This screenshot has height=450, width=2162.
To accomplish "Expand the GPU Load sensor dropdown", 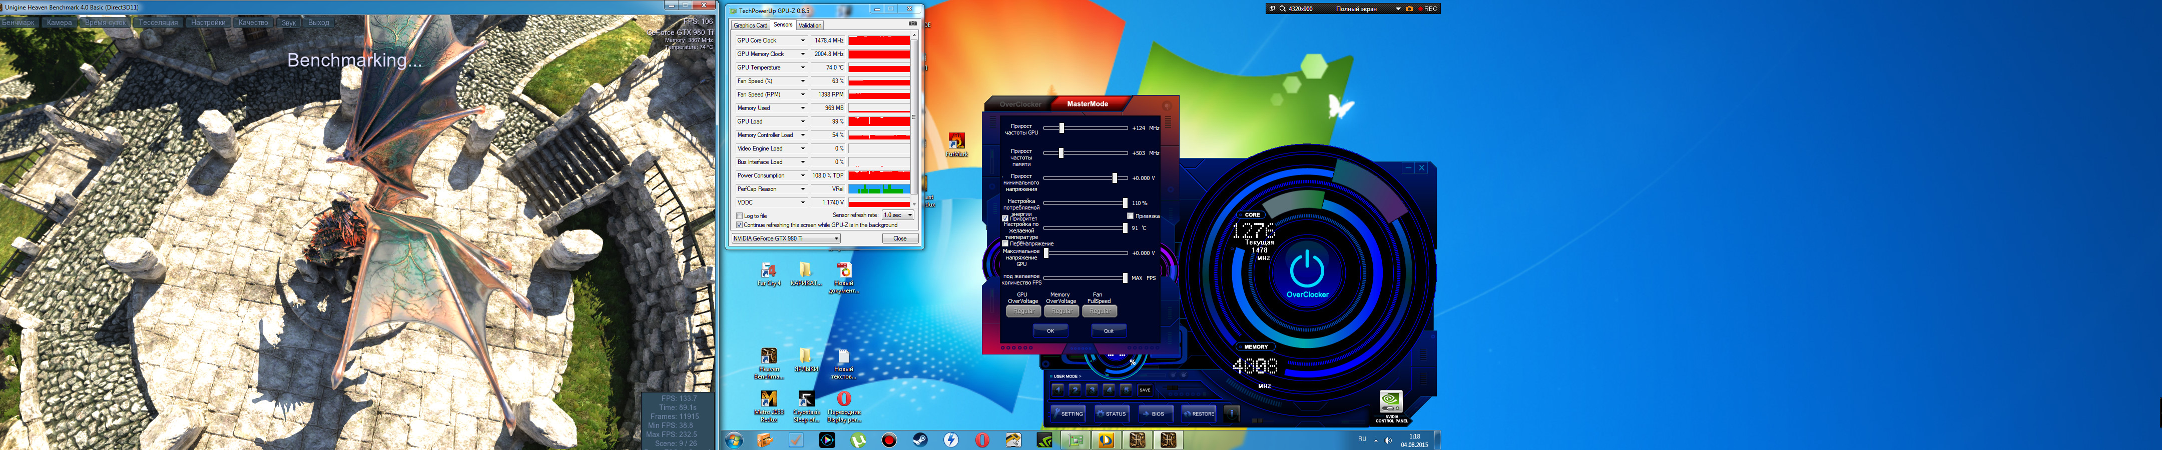I will [x=802, y=121].
